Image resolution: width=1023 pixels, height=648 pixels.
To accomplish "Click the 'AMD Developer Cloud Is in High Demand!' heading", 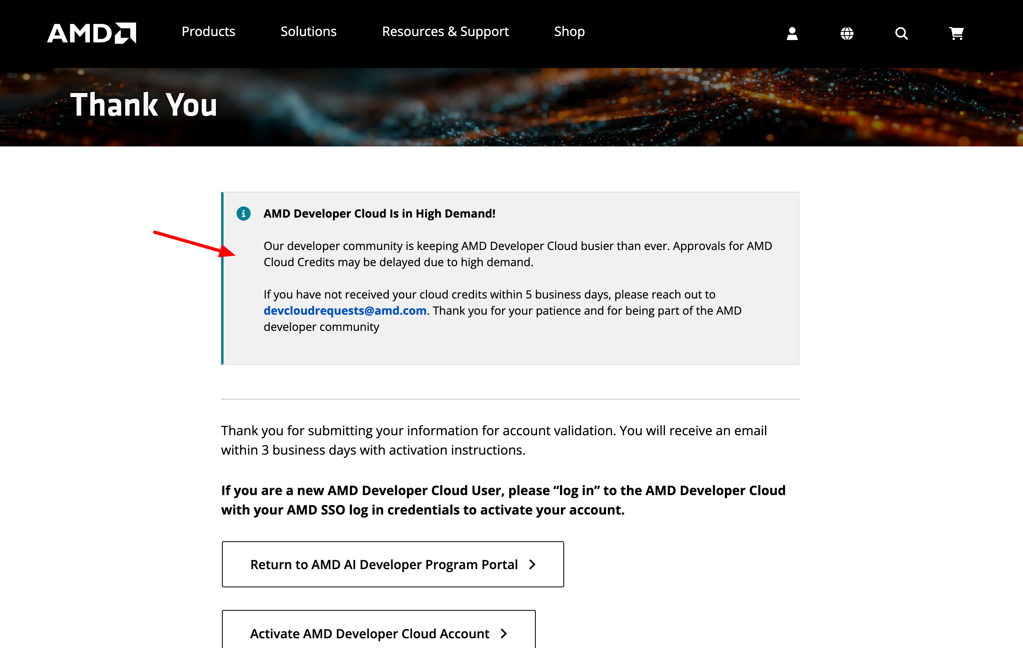I will 379,214.
